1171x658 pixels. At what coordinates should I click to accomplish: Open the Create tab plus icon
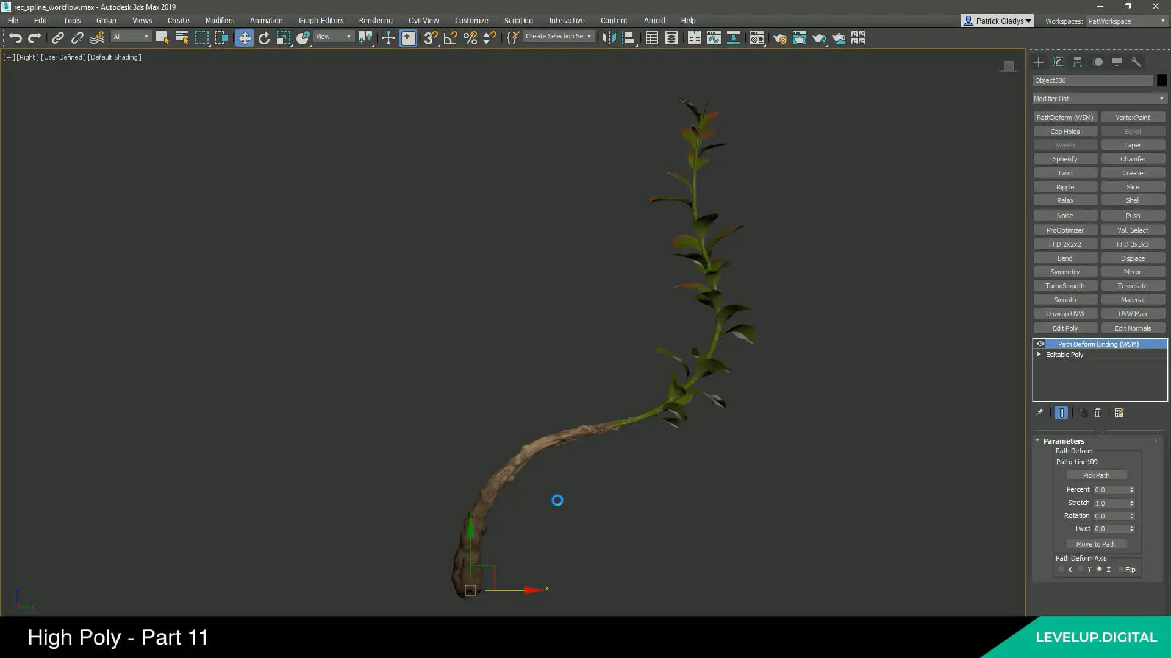1039,62
